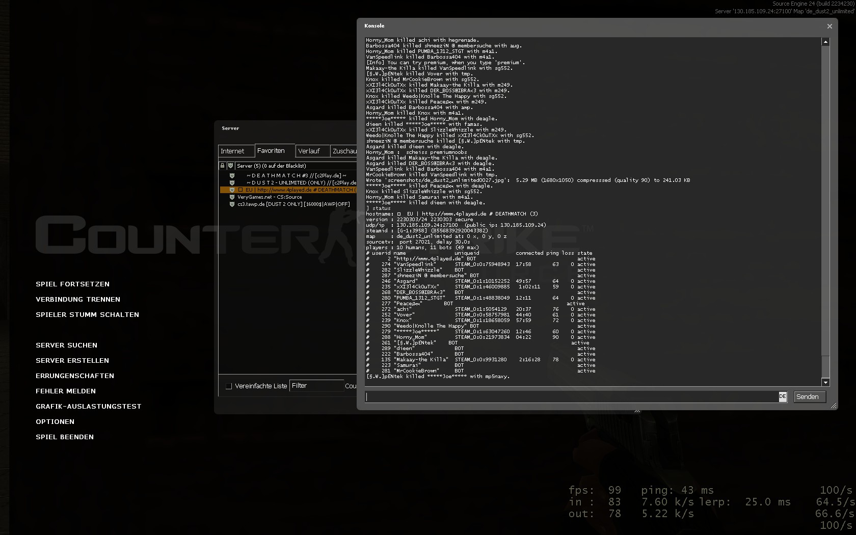Click status row for bot "MrCookieBrown"
The image size is (856, 535).
[480, 371]
